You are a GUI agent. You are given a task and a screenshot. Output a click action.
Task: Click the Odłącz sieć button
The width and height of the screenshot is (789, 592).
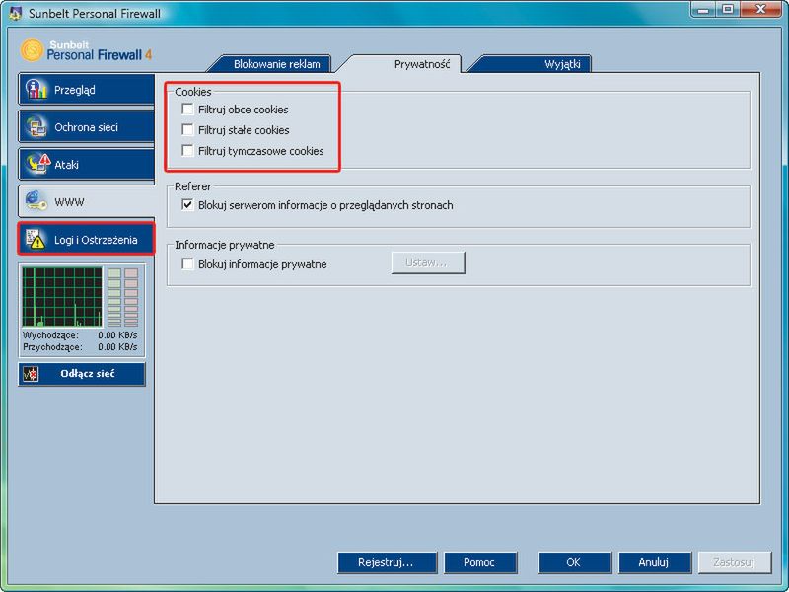(x=82, y=374)
